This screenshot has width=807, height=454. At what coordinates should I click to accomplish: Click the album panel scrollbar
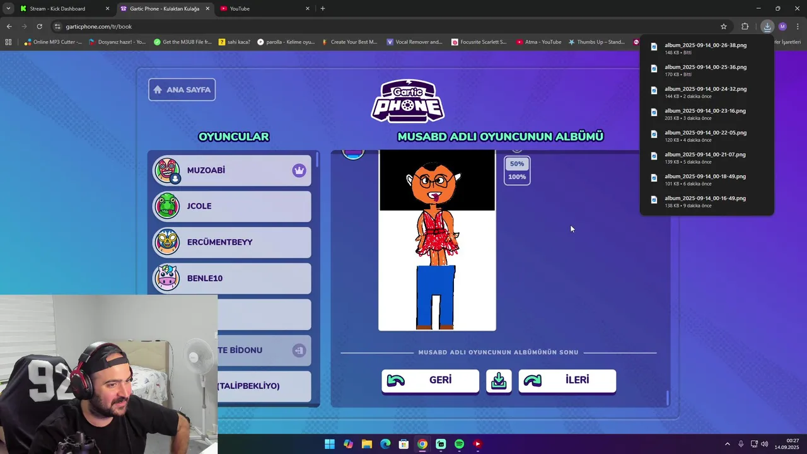pyautogui.click(x=668, y=399)
